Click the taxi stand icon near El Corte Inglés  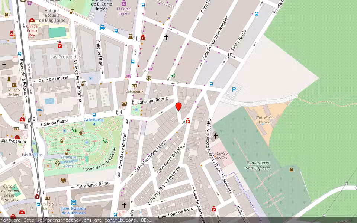point(102,27)
